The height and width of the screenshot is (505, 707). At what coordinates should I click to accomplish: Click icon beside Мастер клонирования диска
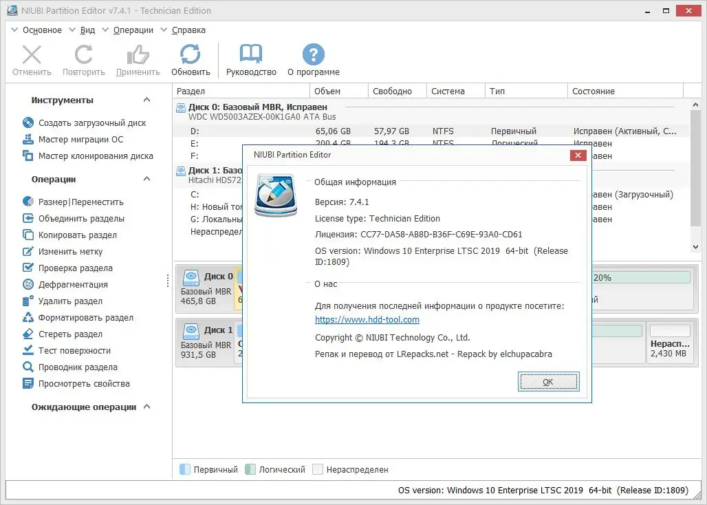(x=28, y=156)
